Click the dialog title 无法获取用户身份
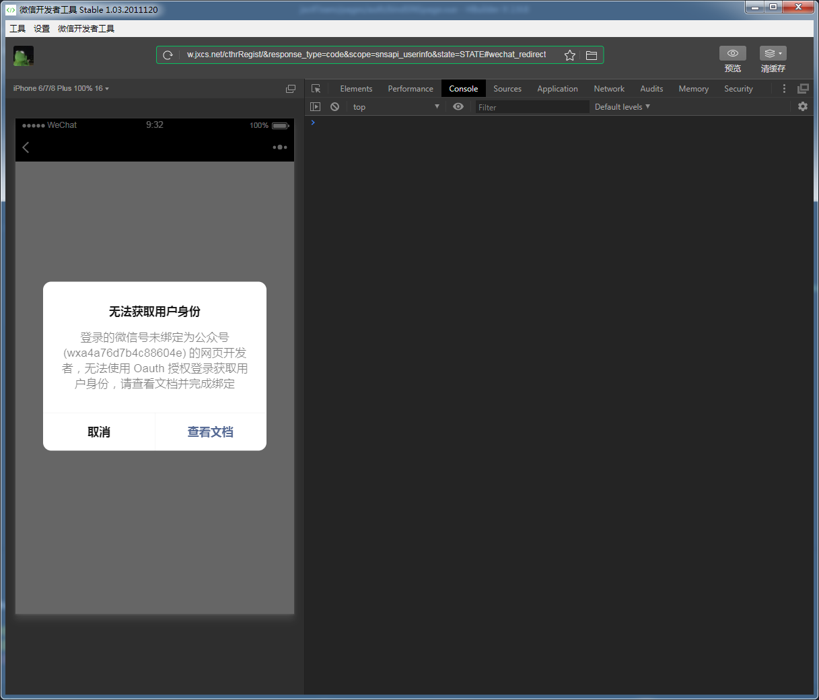 tap(155, 312)
